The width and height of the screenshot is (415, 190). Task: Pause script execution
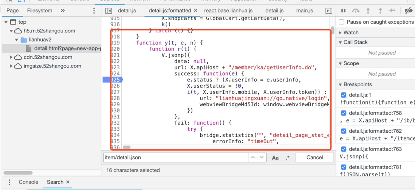pyautogui.click(x=343, y=11)
